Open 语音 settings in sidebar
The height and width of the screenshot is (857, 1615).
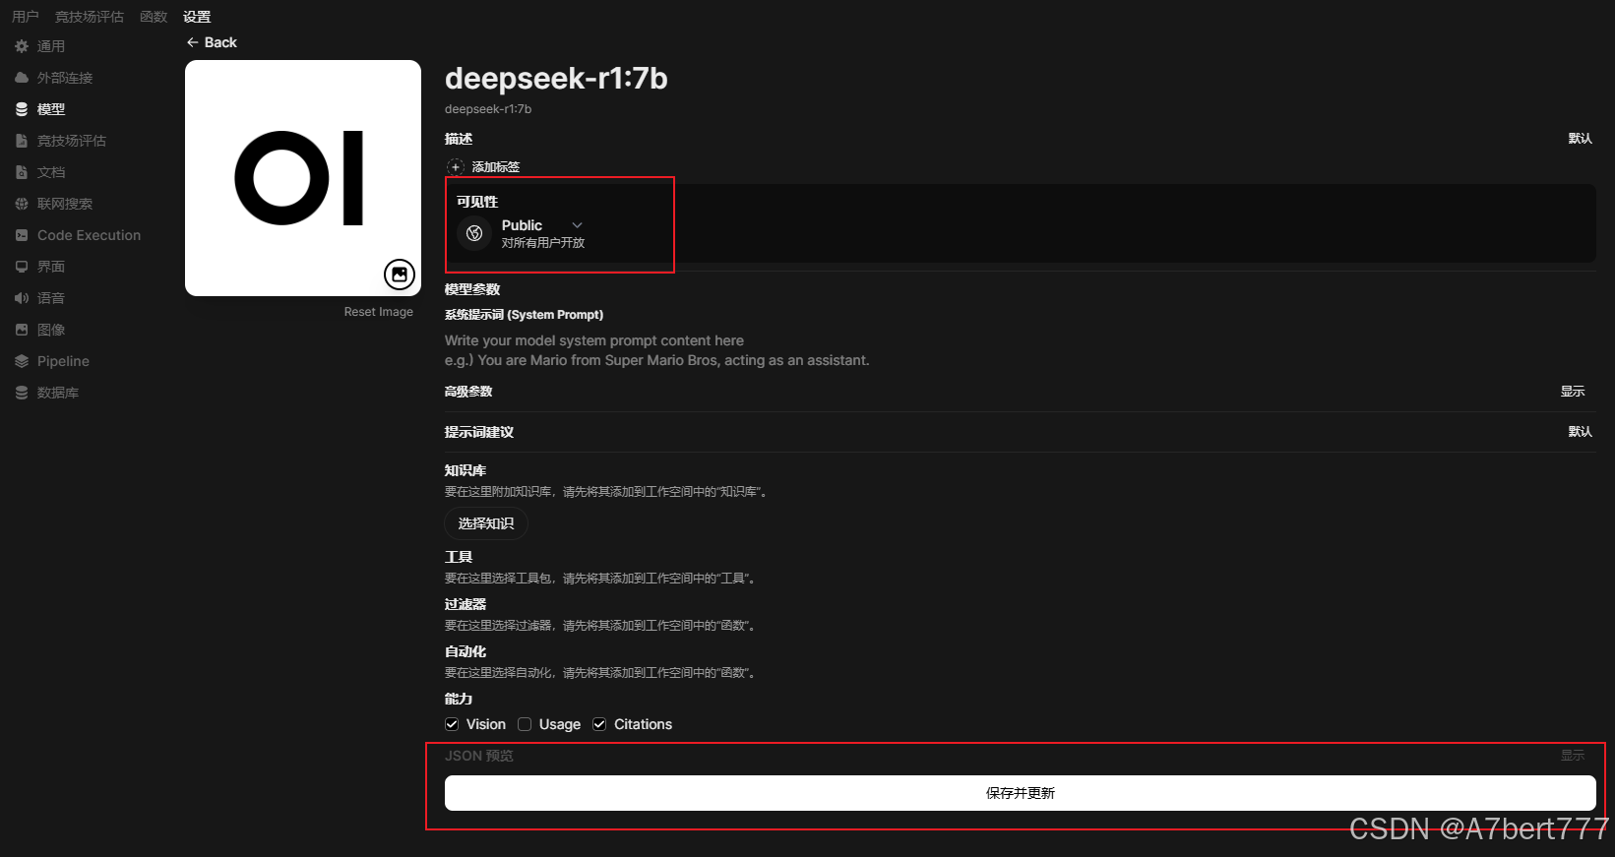pos(51,298)
